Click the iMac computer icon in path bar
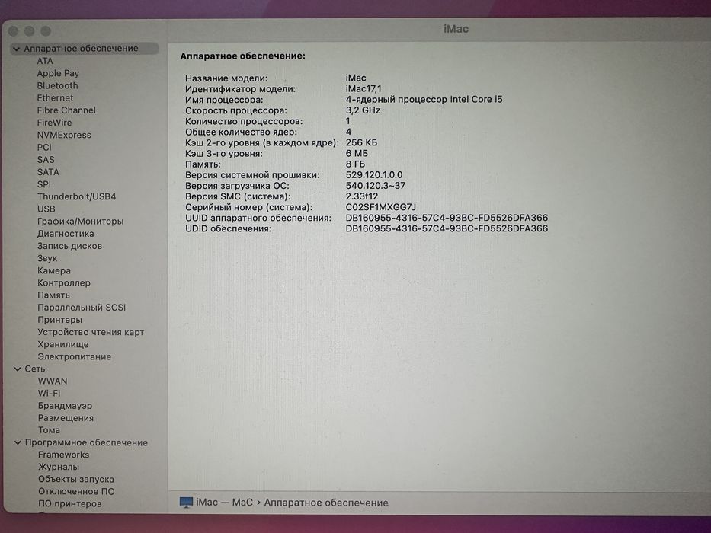The height and width of the screenshot is (533, 711). tap(186, 503)
